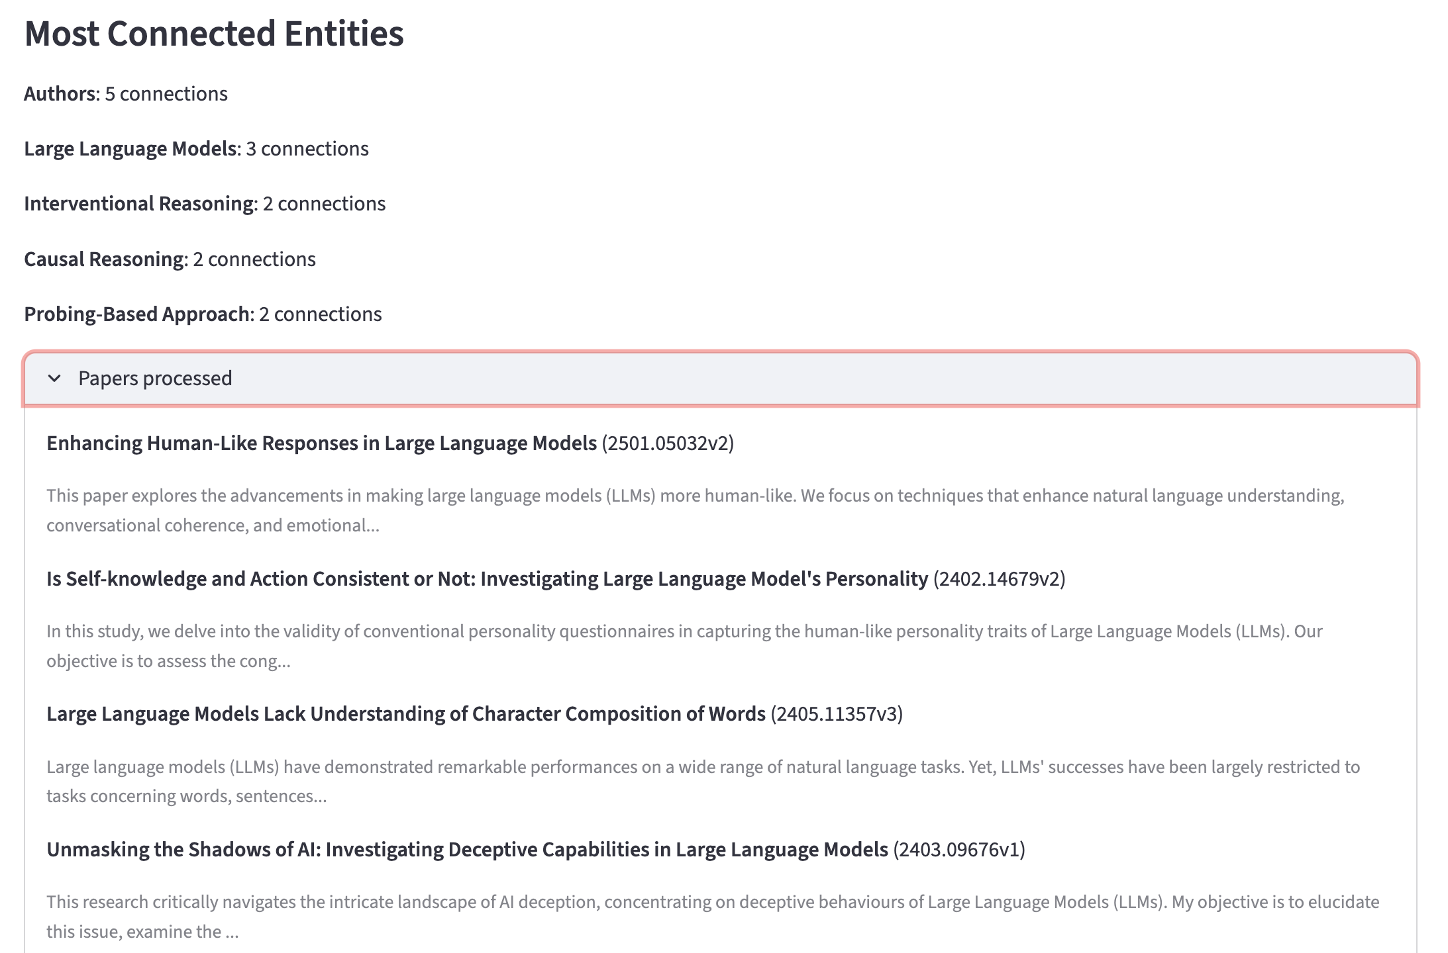Click the human-like LLMs abstract snippet
This screenshot has width=1448, height=953.
click(x=696, y=510)
